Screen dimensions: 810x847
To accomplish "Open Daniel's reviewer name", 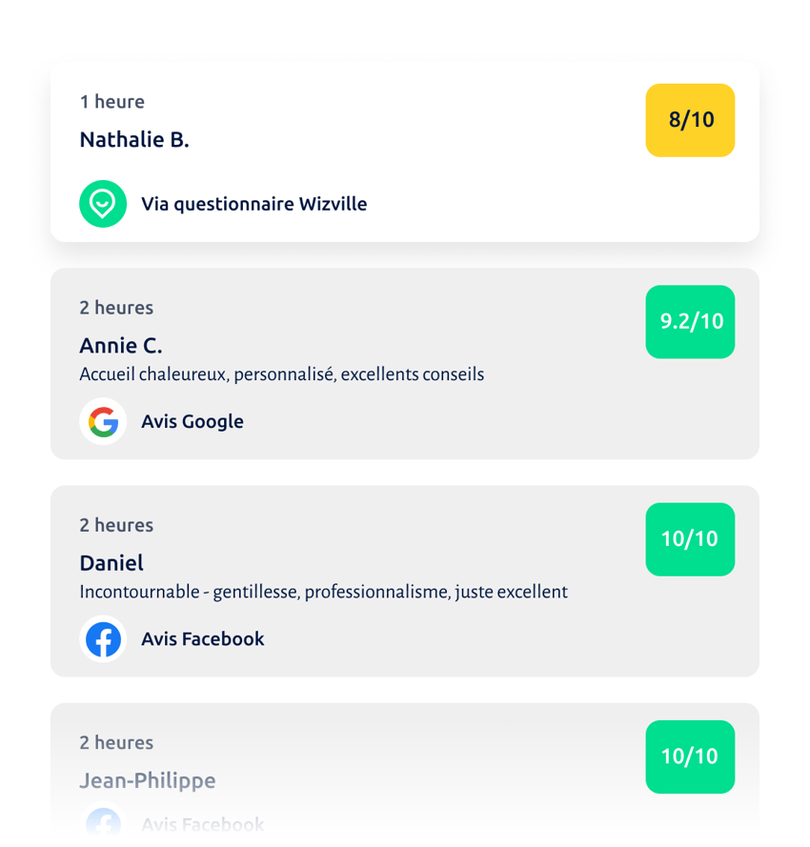I will [111, 563].
